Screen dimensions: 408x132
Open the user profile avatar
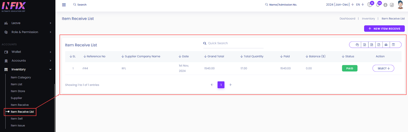tap(400, 5)
